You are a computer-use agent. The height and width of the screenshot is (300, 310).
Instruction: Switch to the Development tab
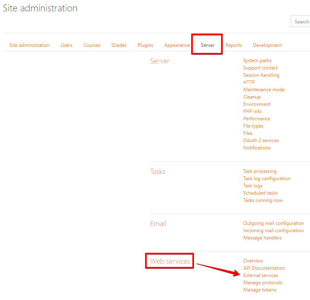267,45
